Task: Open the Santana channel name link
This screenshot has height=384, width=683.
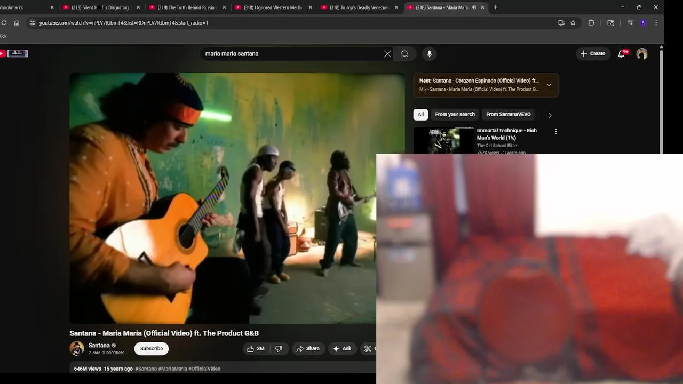Action: (x=99, y=346)
